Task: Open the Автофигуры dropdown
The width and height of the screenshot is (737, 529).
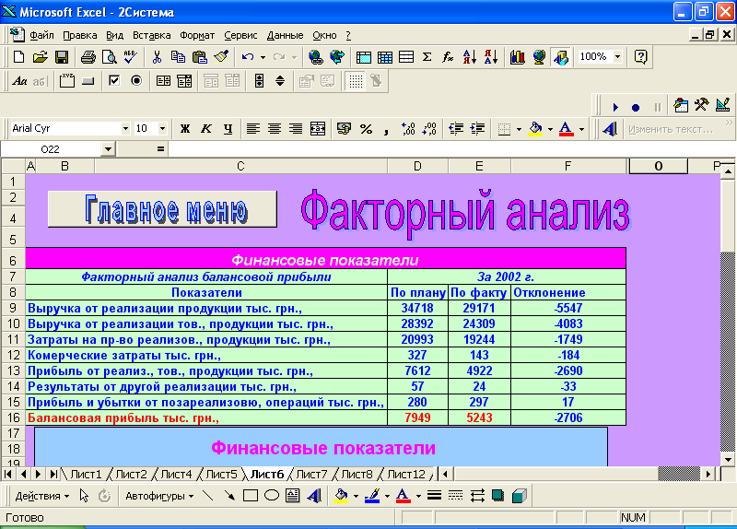Action: pos(159,496)
